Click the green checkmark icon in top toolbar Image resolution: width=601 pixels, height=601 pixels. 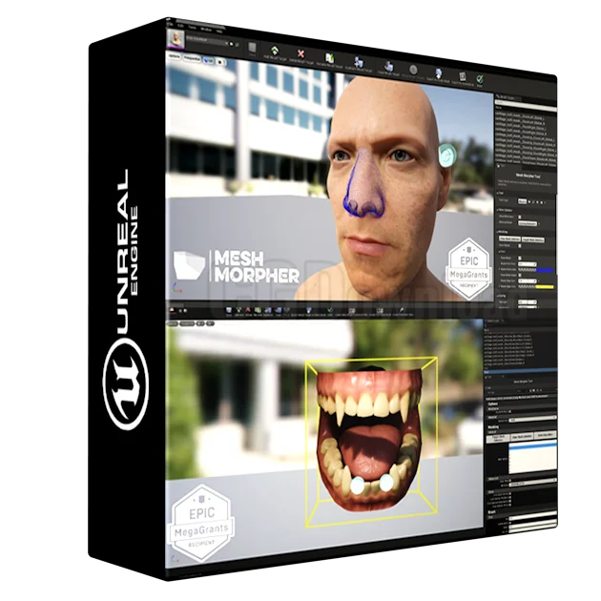tap(480, 79)
